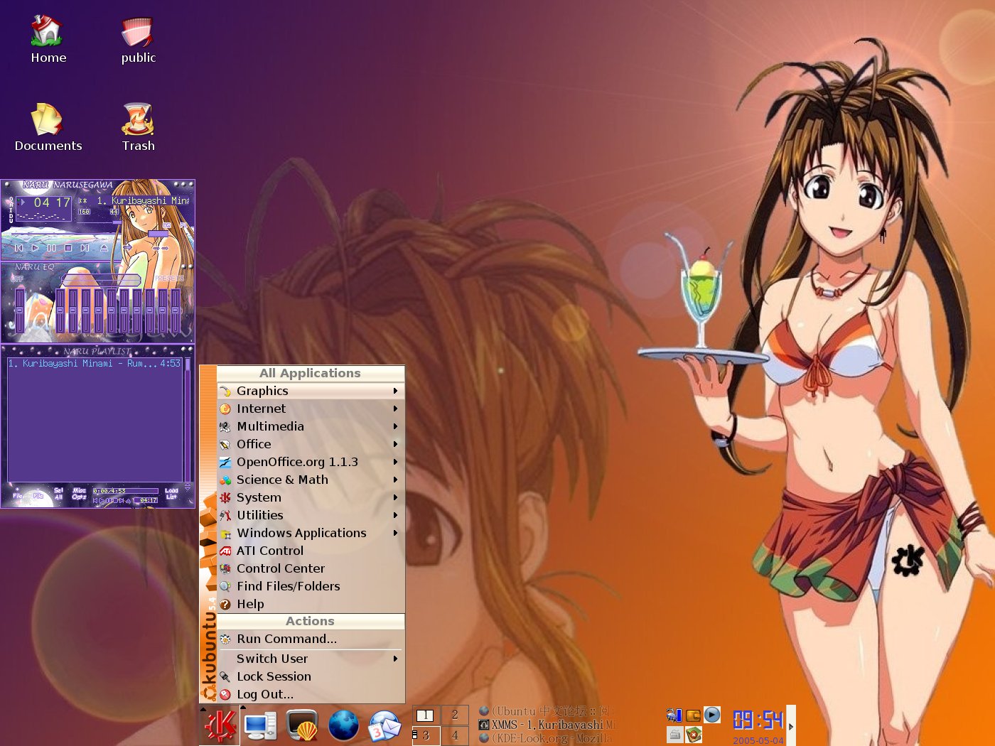Click the wallet manager tray icon
The height and width of the screenshot is (746, 995).
pos(693,715)
